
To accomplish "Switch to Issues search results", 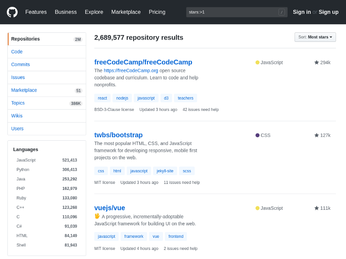I will (x=47, y=77).
